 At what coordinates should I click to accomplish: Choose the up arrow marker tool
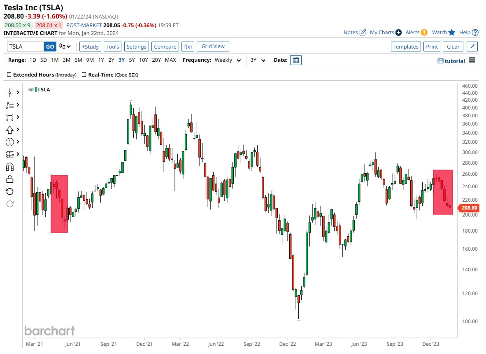[10, 130]
